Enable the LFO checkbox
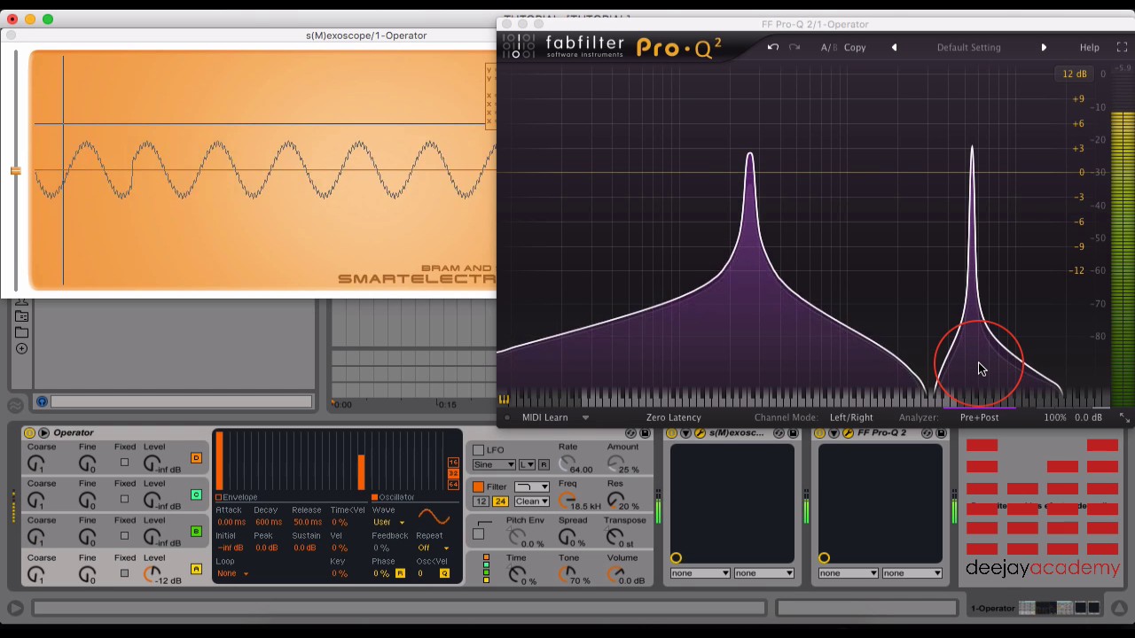1135x638 pixels. [479, 450]
